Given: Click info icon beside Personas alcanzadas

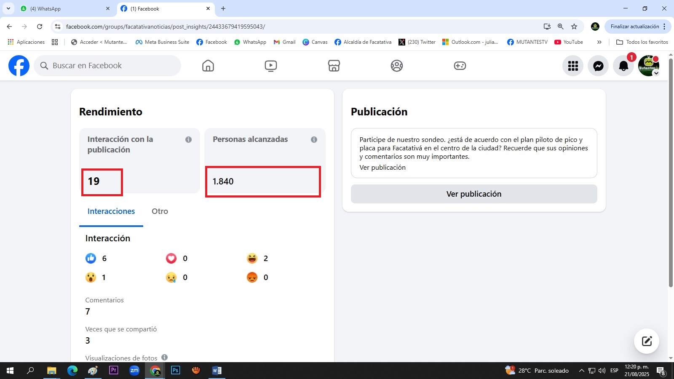Looking at the screenshot, I should click(x=314, y=139).
